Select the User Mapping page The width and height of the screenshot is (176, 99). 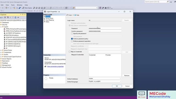50,20
